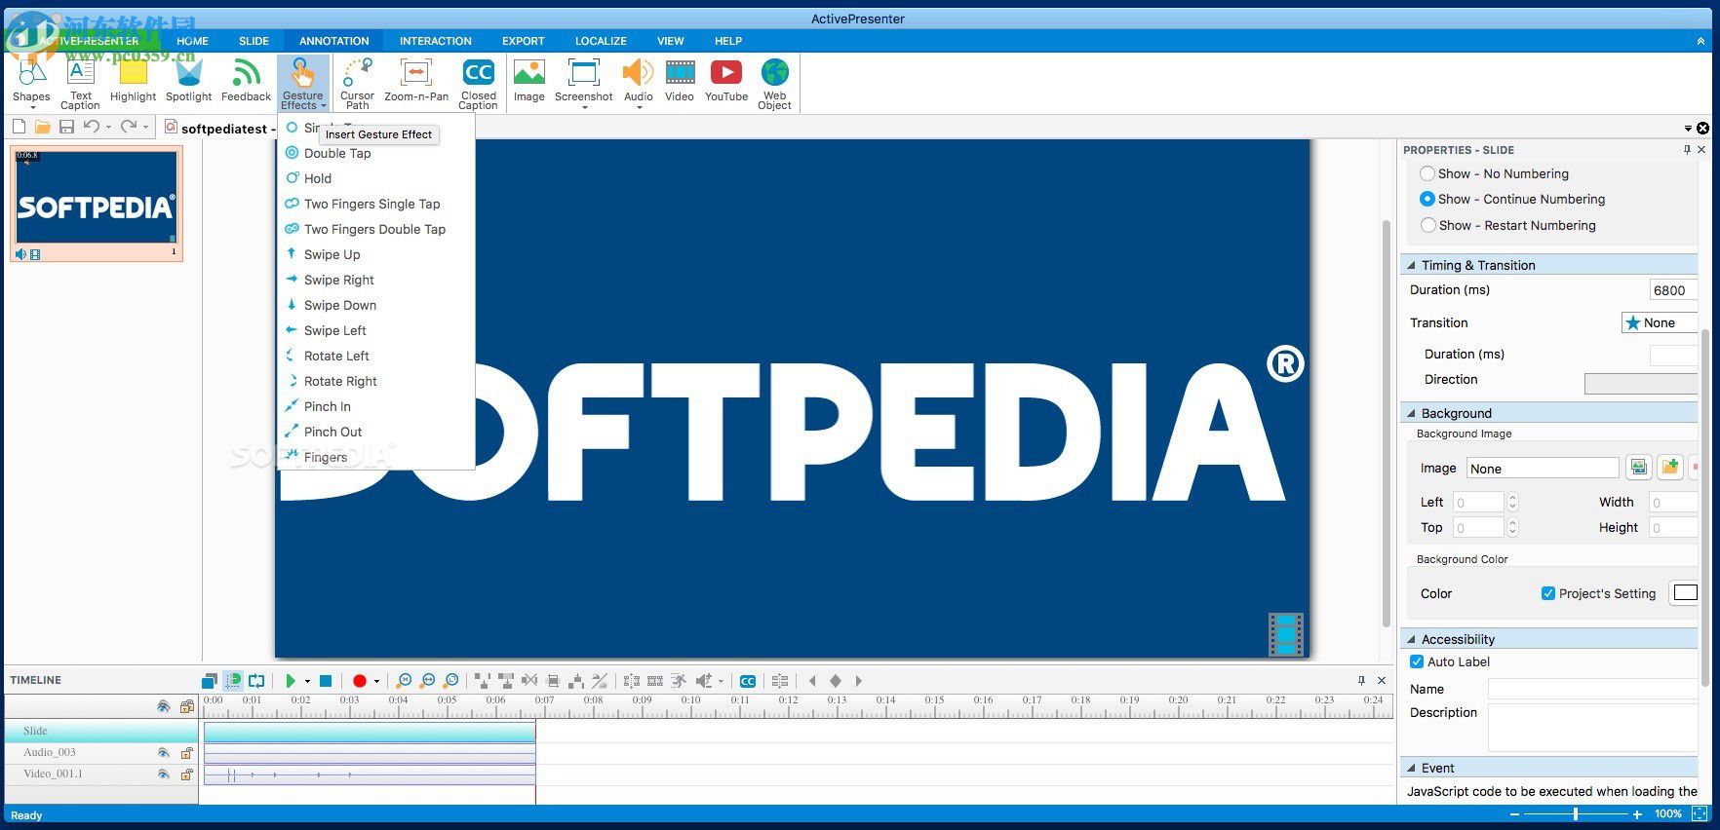Switch to the SLIDE ribbon tab
Viewport: 1720px width, 830px height.
(x=254, y=41)
